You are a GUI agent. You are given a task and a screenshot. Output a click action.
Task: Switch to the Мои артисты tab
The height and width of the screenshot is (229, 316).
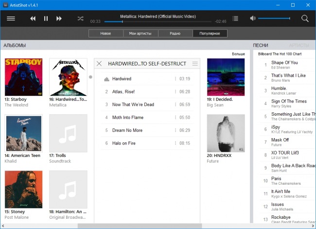(140, 34)
